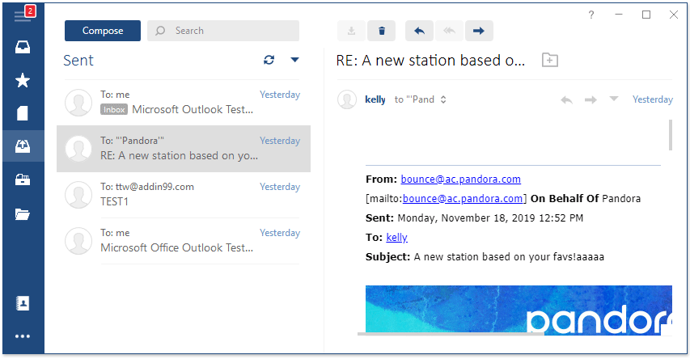Viewport: 690px width, 359px height.
Task: Open the Inbox folder icon in sidebar
Action: (23, 47)
